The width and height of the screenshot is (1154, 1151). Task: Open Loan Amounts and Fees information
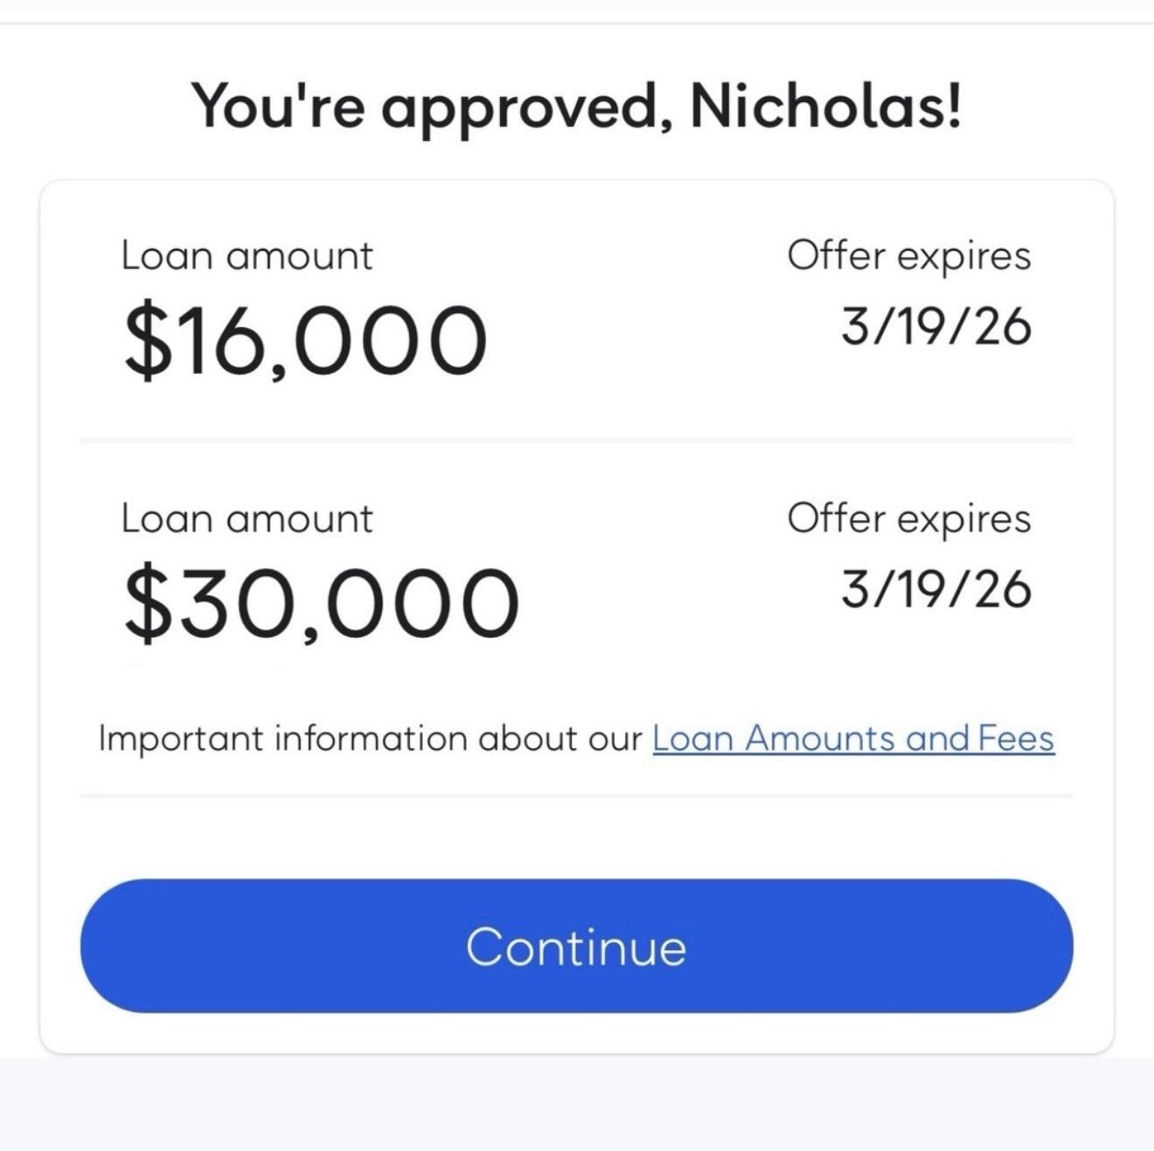pos(852,738)
